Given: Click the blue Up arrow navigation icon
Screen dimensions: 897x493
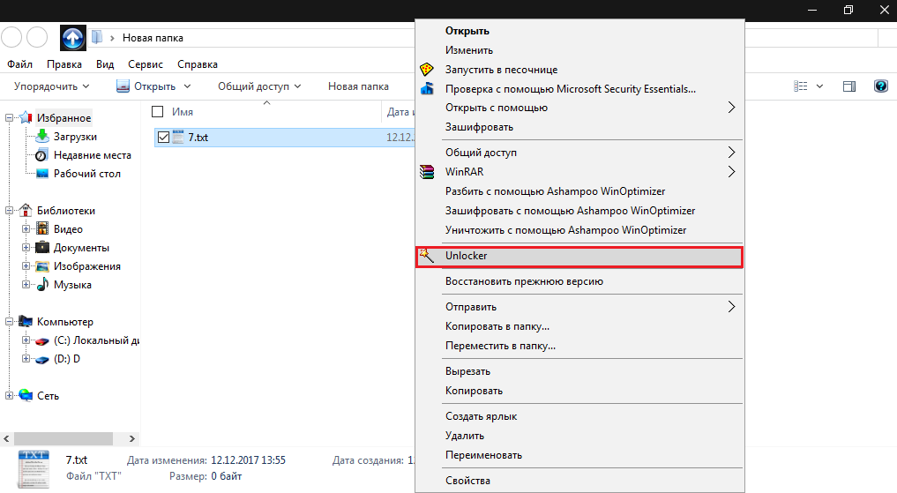Looking at the screenshot, I should pyautogui.click(x=72, y=38).
